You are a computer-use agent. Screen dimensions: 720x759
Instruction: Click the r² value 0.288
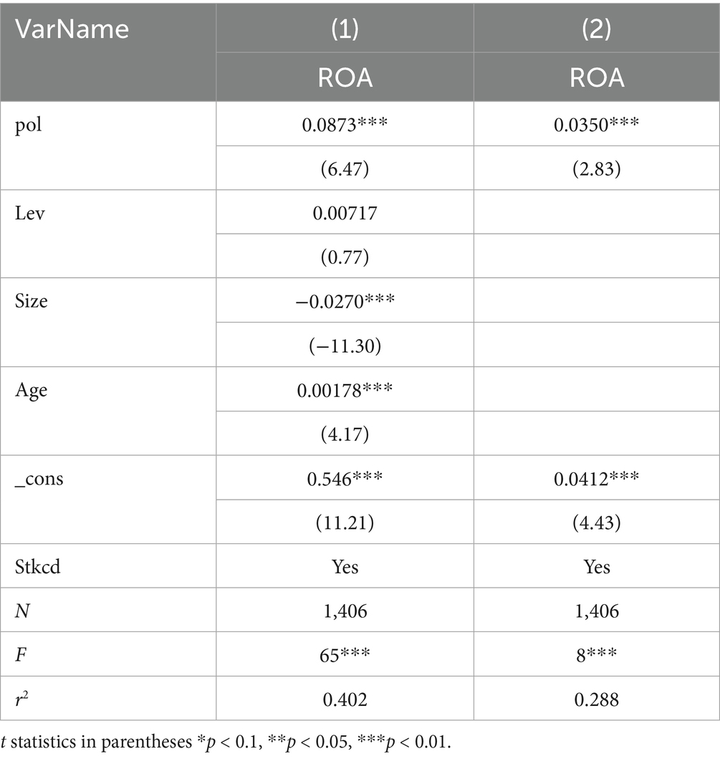click(597, 698)
